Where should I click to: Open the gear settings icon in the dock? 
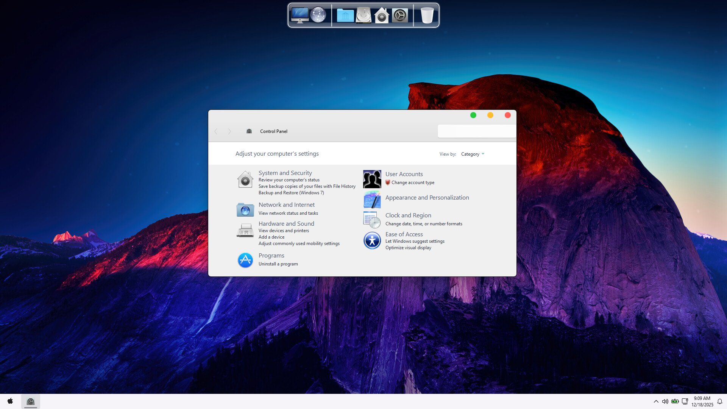click(x=400, y=16)
